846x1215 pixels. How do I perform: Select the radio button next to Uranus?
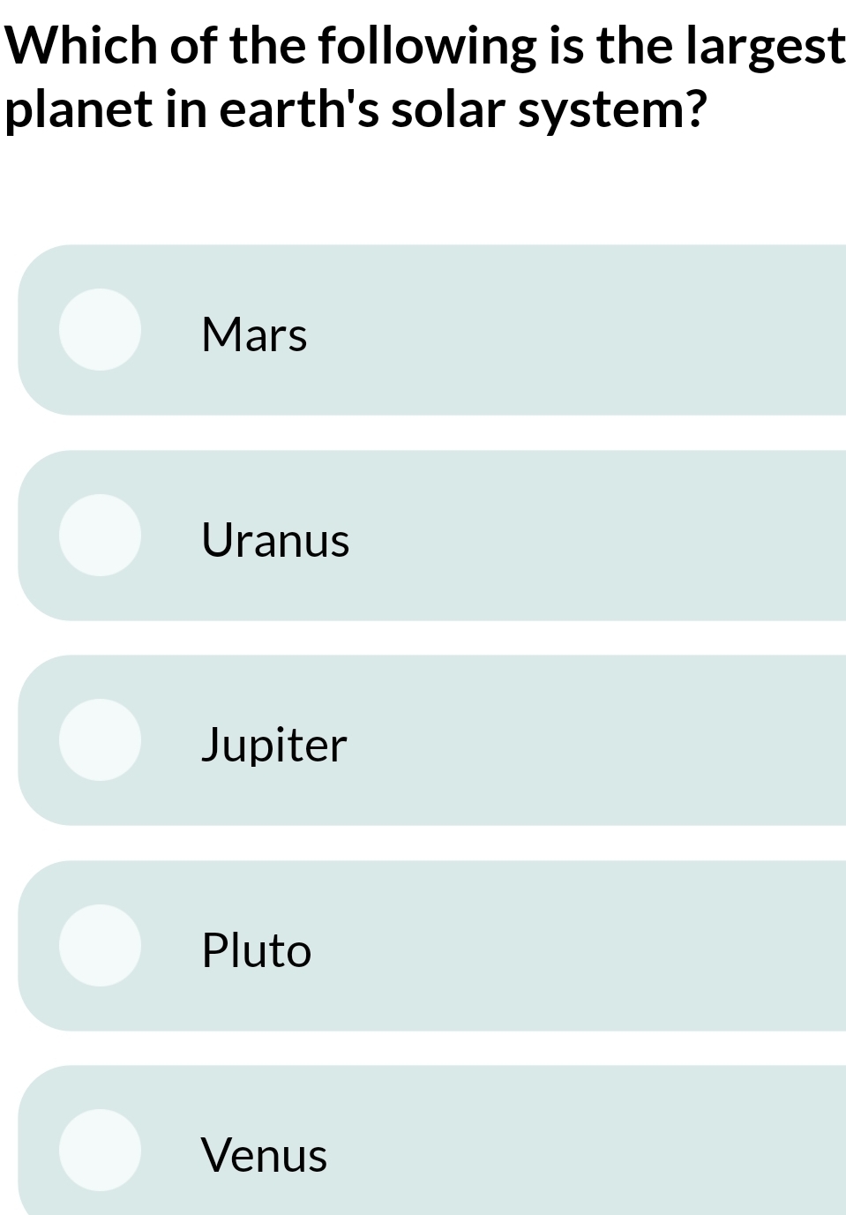tap(99, 535)
